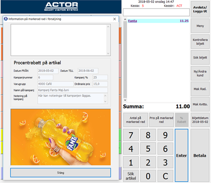Select the Kampanj % field

tap(100, 77)
